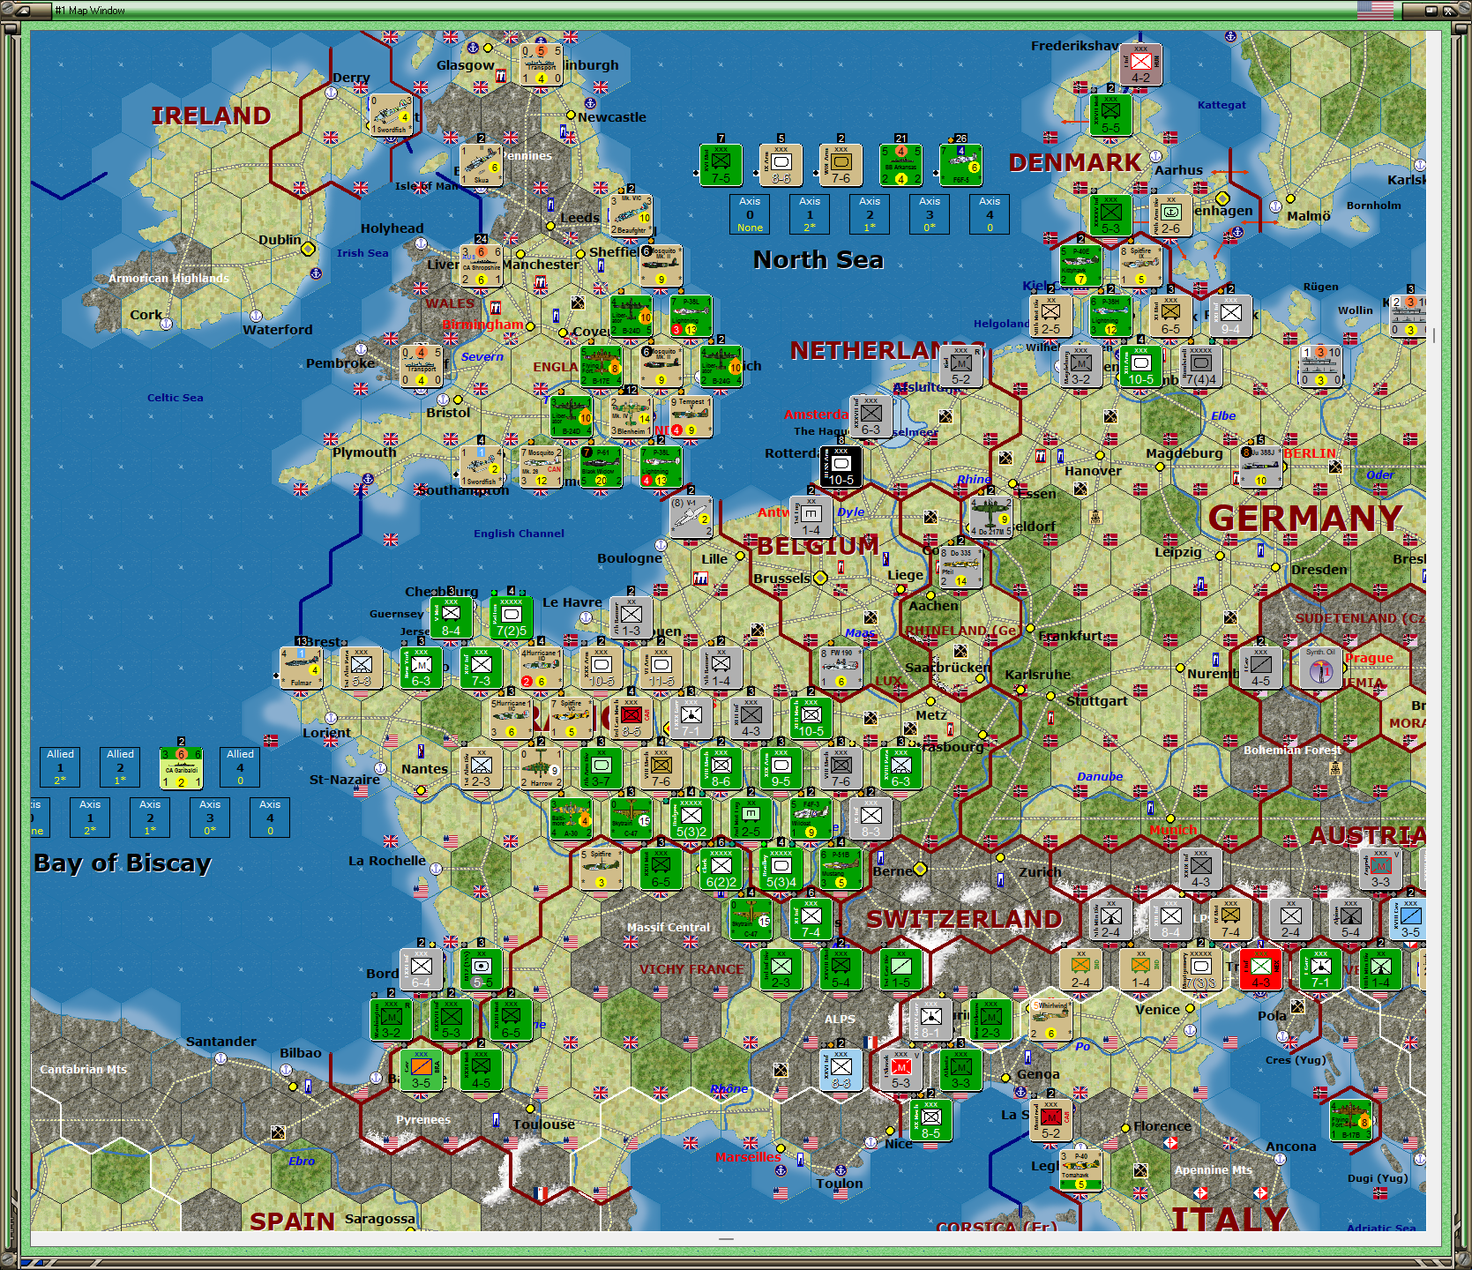The height and width of the screenshot is (1270, 1472).
Task: Select gray 6-4 infantry counter at Bordeaux
Action: point(421,969)
